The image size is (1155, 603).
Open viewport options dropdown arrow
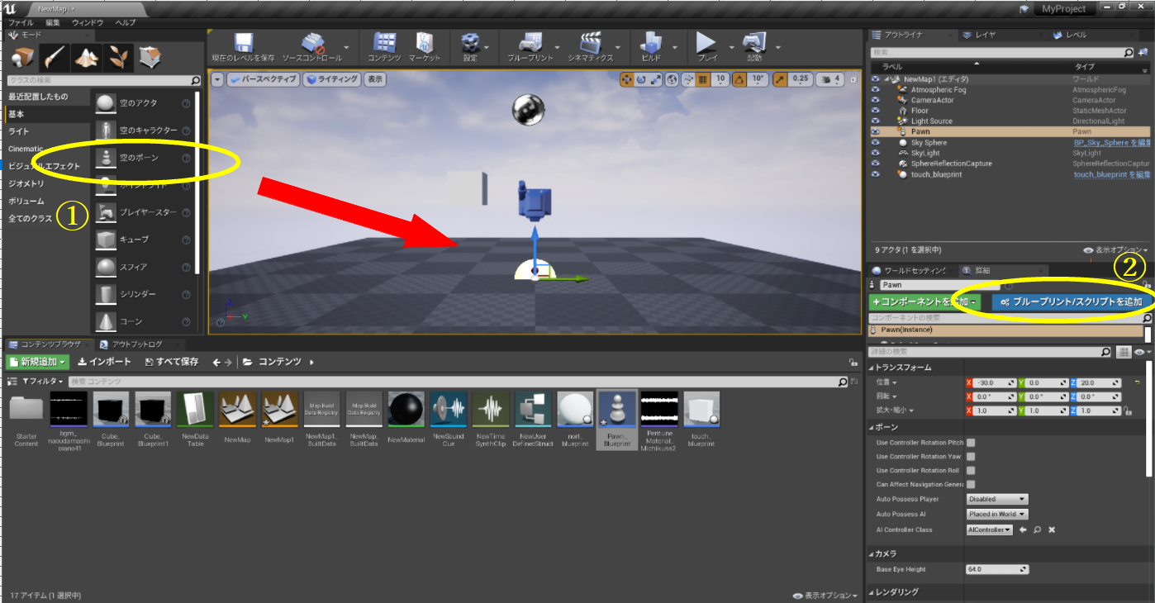pyautogui.click(x=217, y=79)
